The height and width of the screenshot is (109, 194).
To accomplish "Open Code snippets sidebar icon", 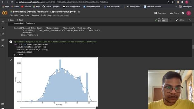I will point(3,34).
